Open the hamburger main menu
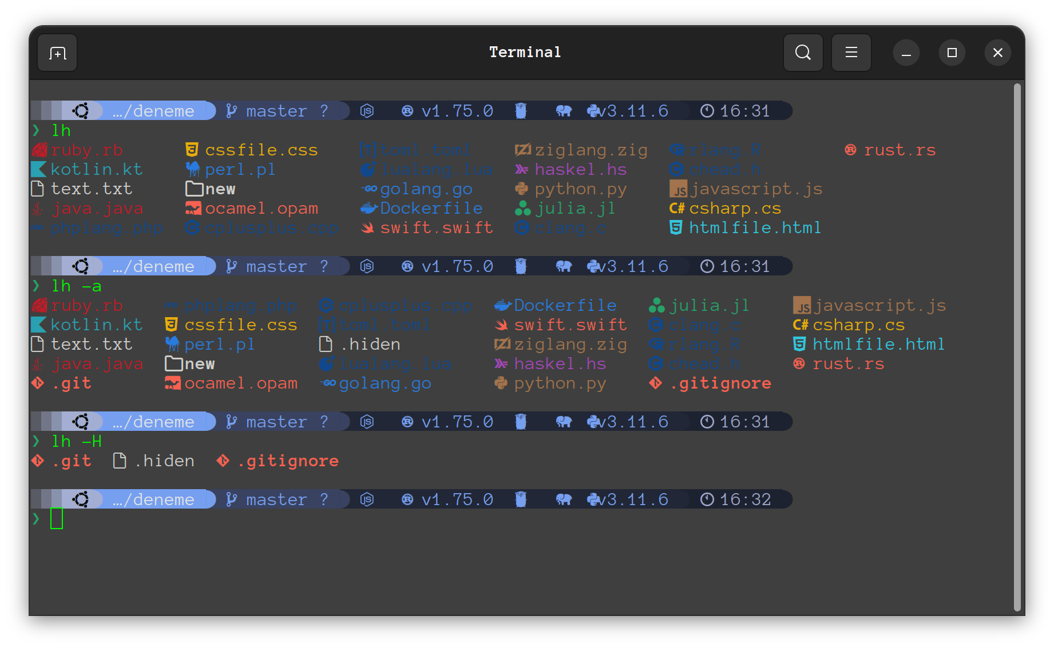This screenshot has height=648, width=1054. (x=851, y=53)
